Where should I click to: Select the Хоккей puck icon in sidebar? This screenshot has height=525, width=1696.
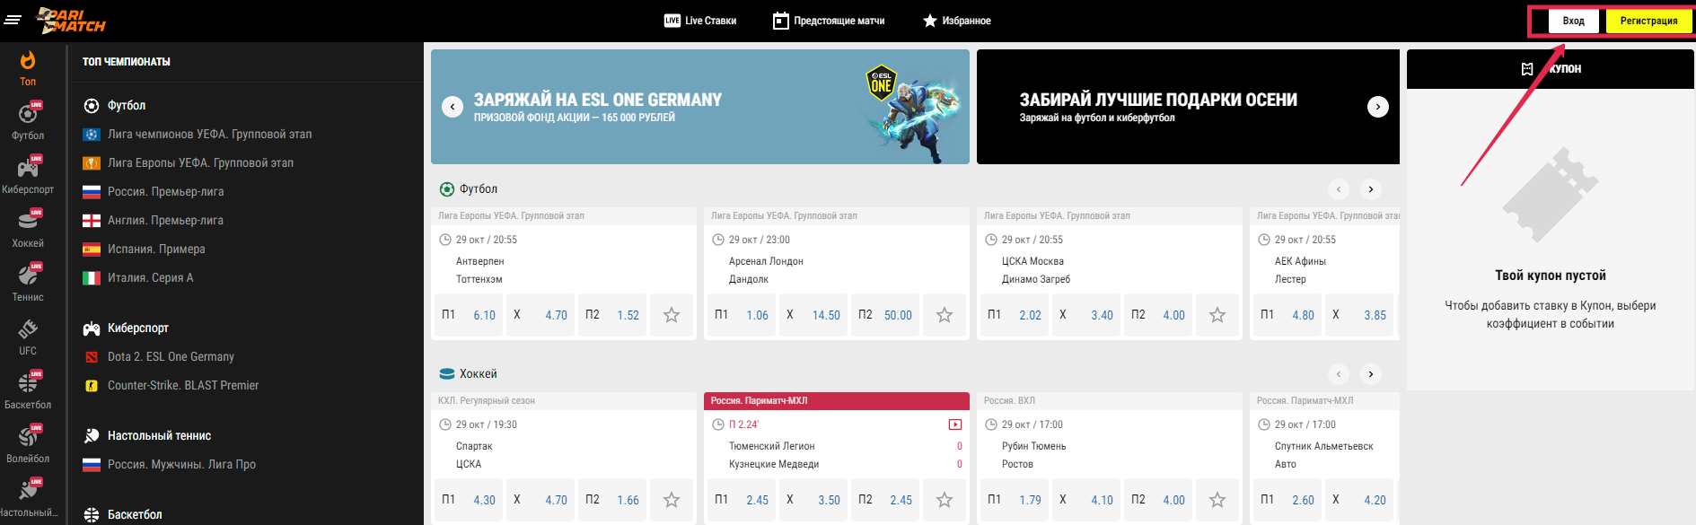(x=28, y=222)
